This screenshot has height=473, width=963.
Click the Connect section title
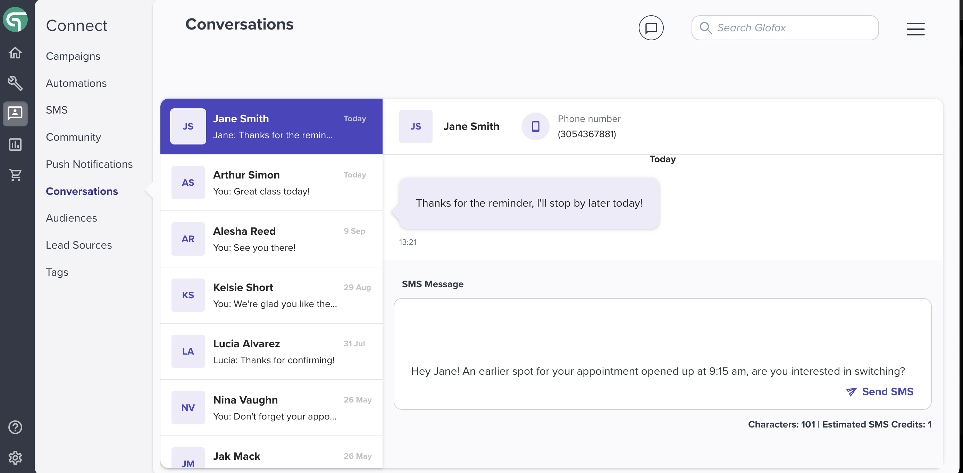76,26
